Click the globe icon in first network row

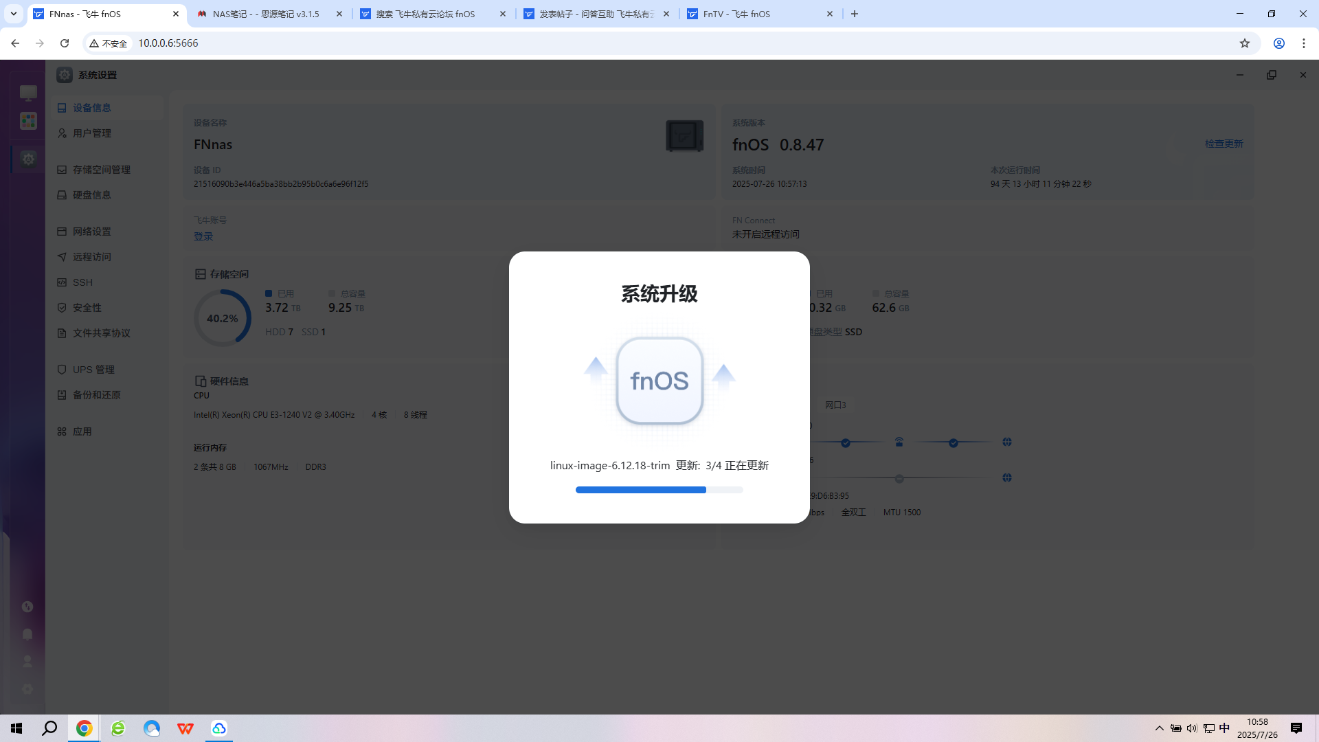[x=1007, y=442]
